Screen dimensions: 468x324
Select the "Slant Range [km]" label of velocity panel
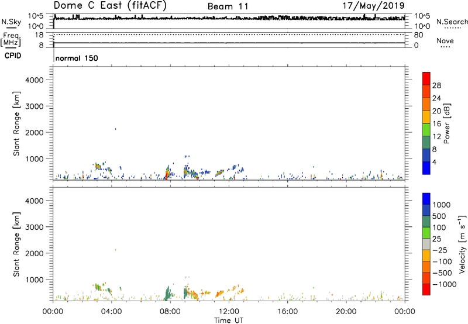[16, 244]
